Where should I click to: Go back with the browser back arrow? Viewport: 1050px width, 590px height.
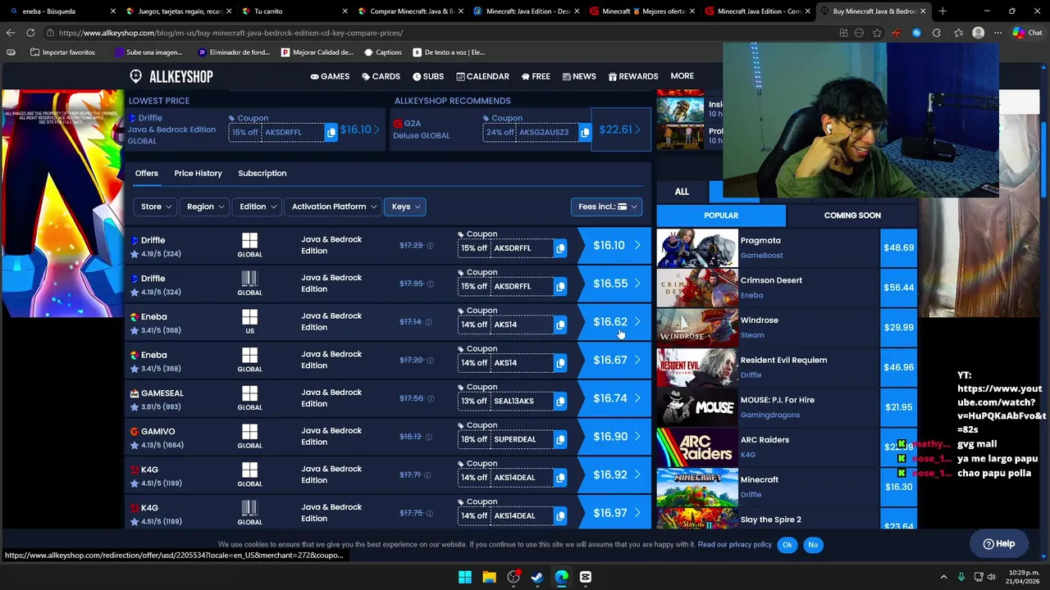pyautogui.click(x=10, y=33)
